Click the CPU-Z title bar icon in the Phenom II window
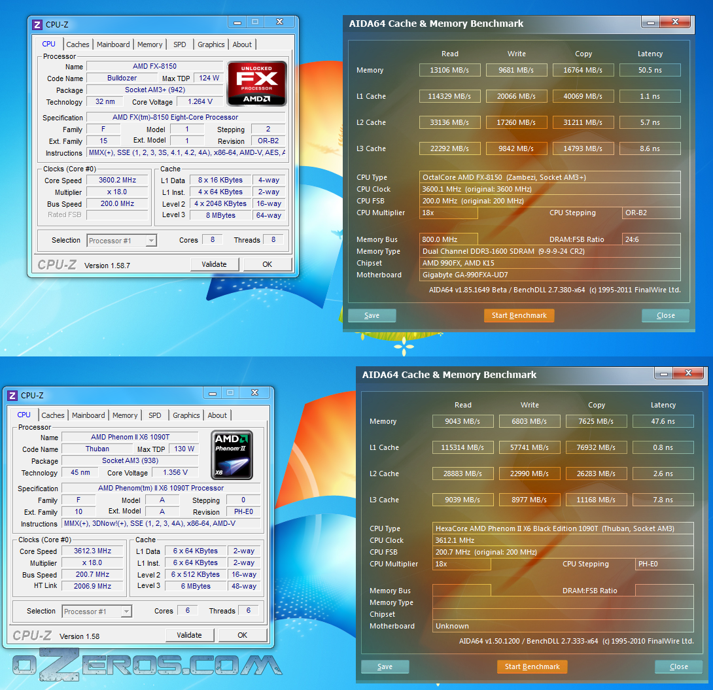 (x=12, y=396)
